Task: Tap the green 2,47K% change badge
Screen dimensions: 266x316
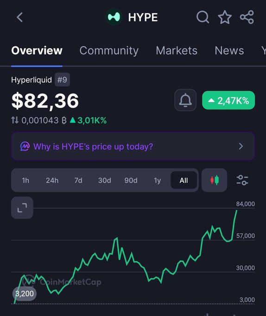Action: point(228,100)
